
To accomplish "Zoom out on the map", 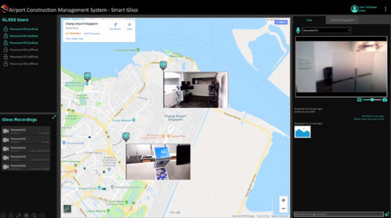I will (283, 209).
